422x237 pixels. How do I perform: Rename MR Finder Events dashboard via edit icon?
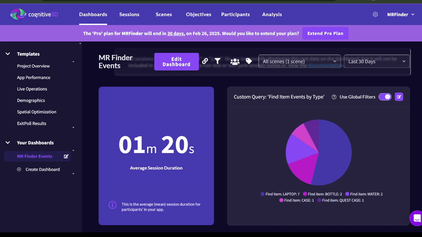[66, 156]
